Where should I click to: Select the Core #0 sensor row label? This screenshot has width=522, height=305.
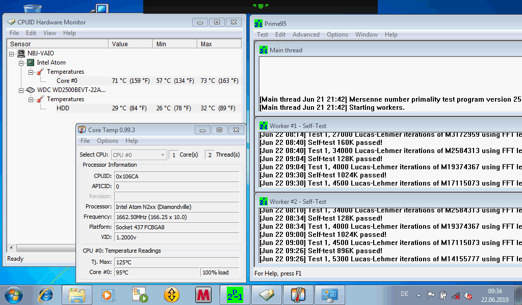[x=67, y=81]
